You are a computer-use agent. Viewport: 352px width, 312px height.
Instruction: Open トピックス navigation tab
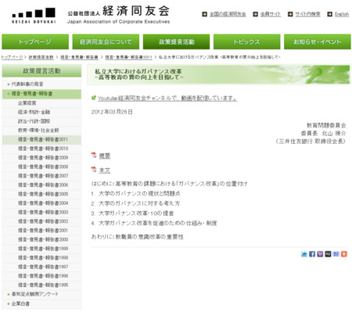[x=247, y=41]
